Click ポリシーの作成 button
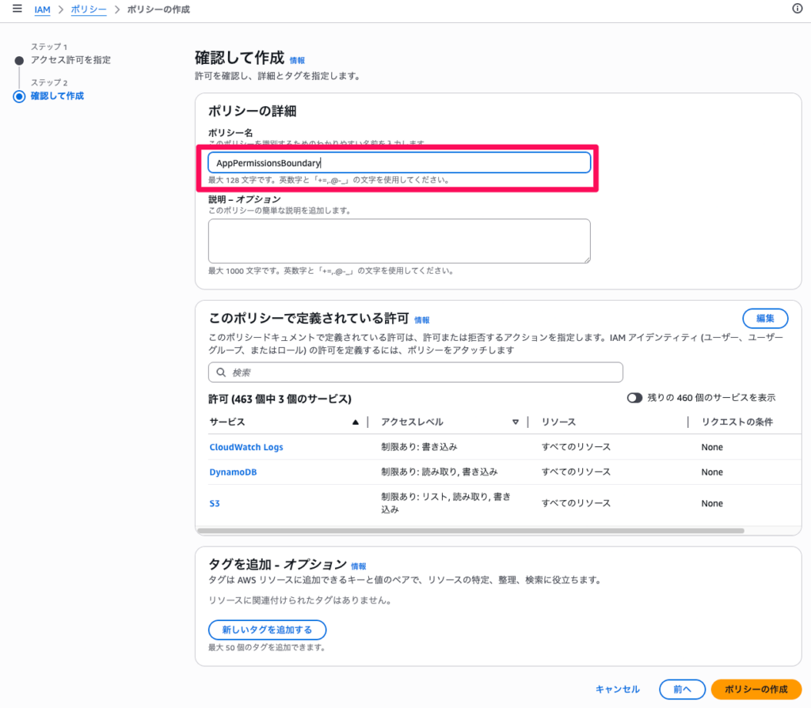The height and width of the screenshot is (708, 811). (x=756, y=689)
